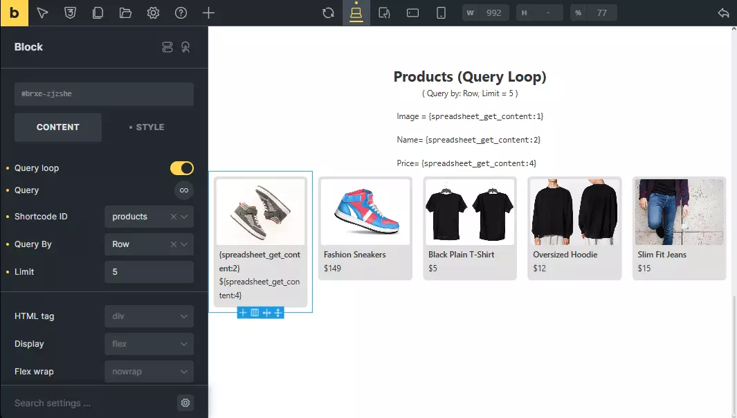
Task: Select the desktop breakpoint icon
Action: pos(356,12)
